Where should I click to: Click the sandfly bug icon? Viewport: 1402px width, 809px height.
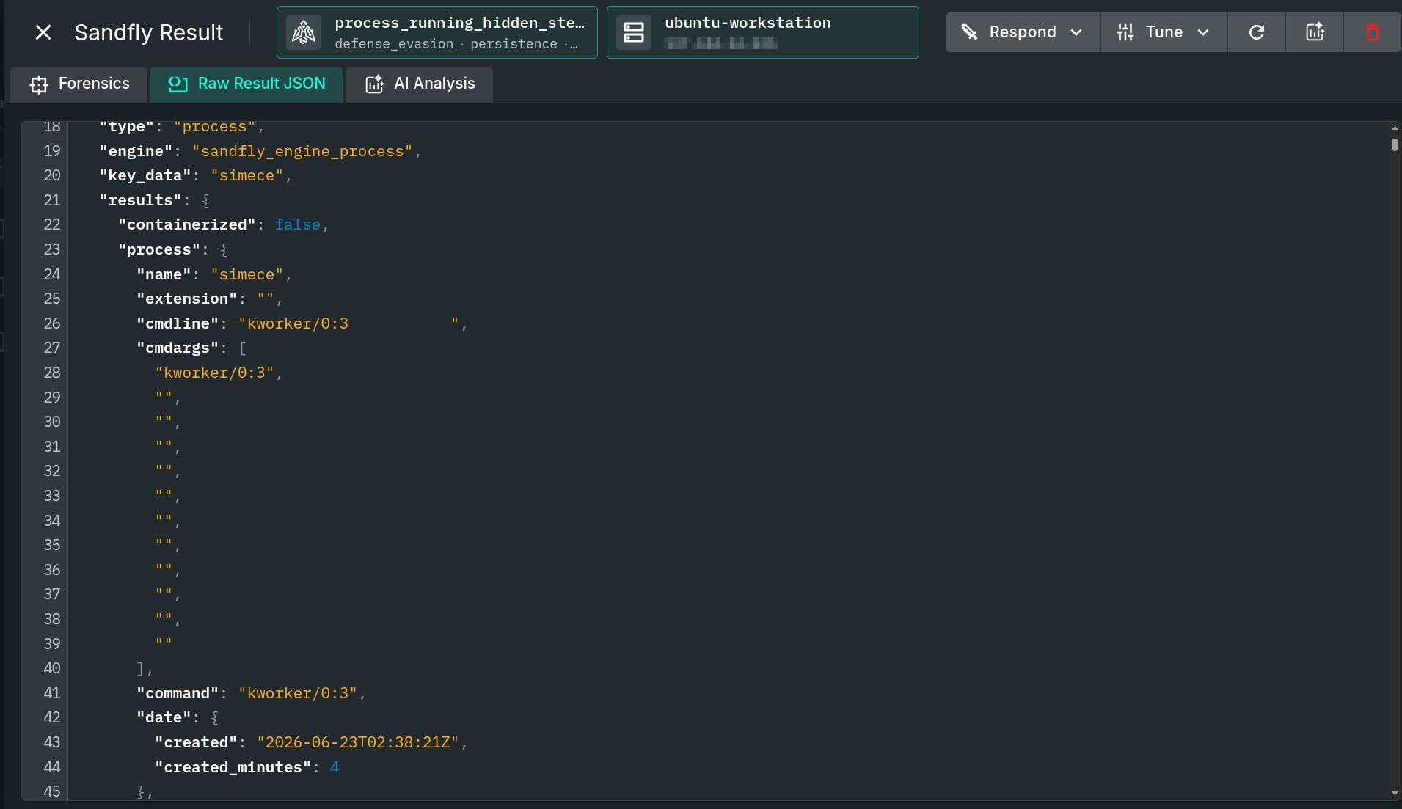point(304,32)
